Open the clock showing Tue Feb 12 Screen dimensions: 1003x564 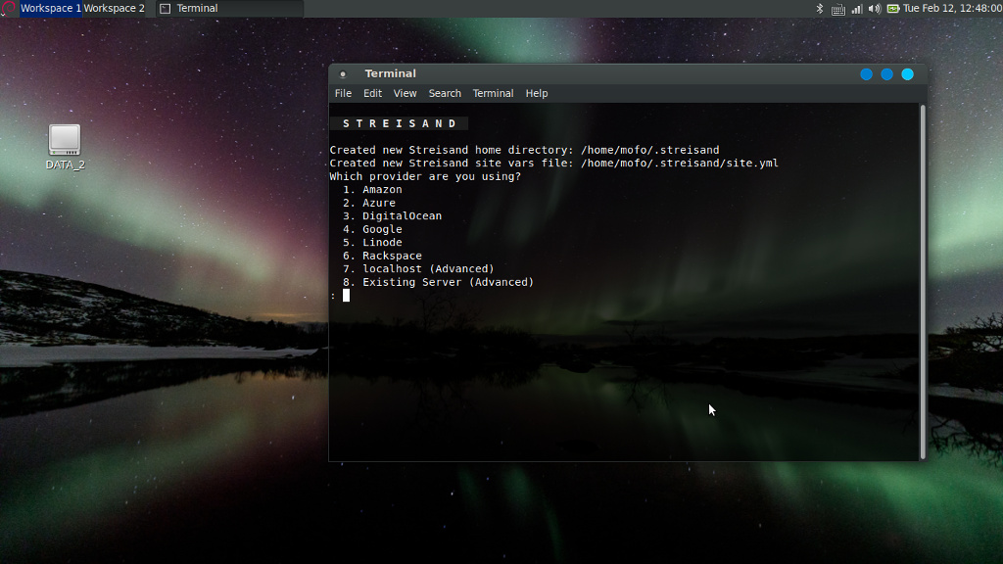(952, 8)
